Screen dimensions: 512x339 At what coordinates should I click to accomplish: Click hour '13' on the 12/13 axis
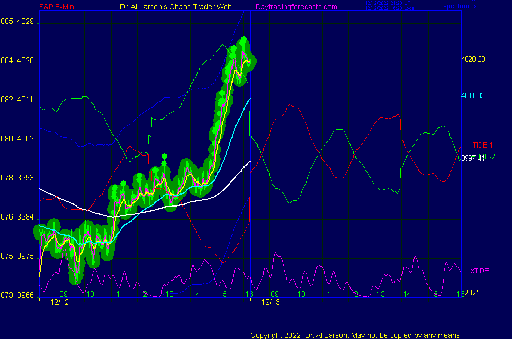point(381,294)
